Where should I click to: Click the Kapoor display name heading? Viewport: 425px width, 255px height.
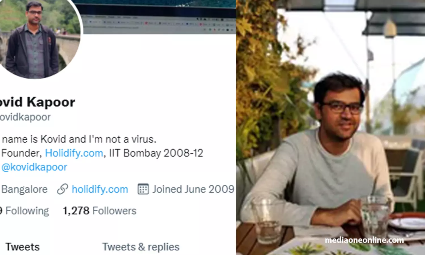pyautogui.click(x=51, y=102)
